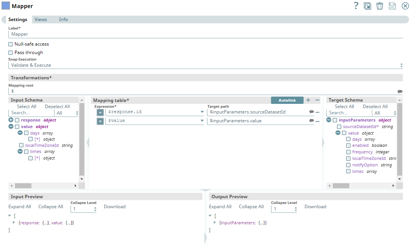Check the value object checkbox in Input Schema
Screen dimensions: 411x245
click(x=17, y=127)
